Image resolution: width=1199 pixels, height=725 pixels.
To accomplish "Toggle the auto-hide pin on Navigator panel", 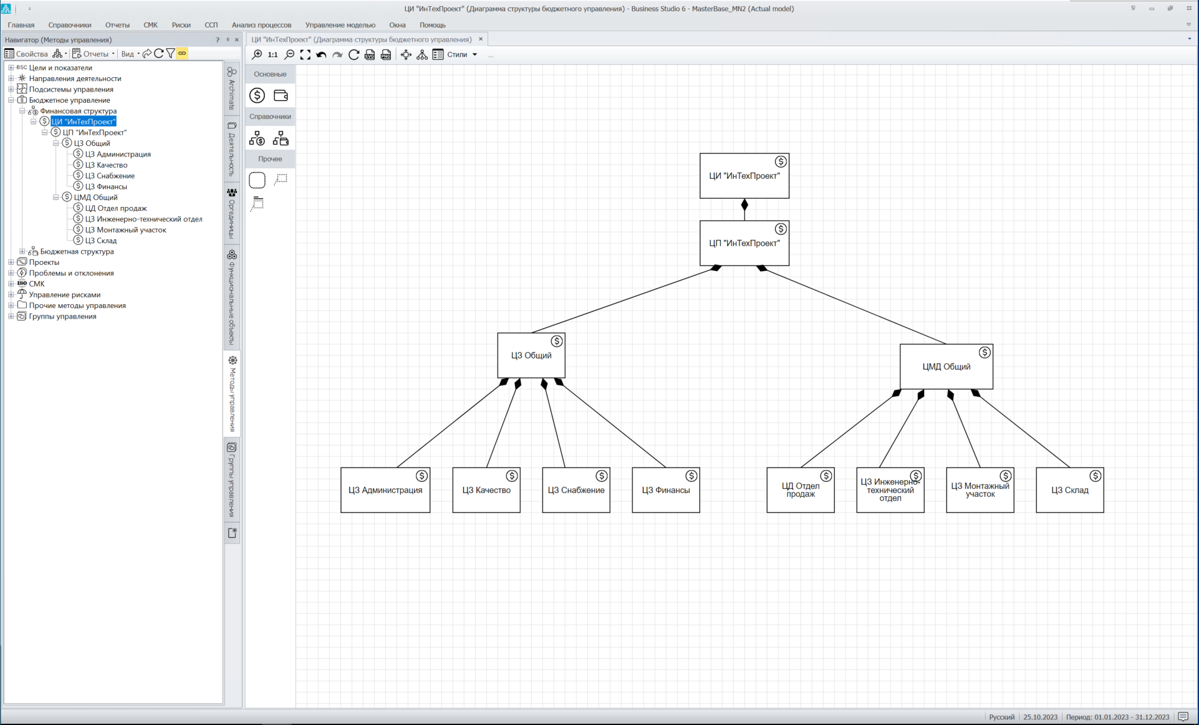I will click(x=228, y=39).
